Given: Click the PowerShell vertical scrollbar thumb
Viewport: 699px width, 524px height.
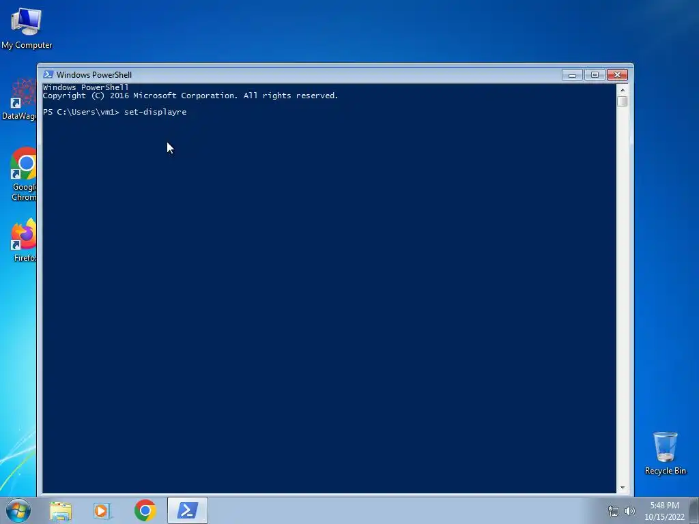Looking at the screenshot, I should tap(623, 101).
